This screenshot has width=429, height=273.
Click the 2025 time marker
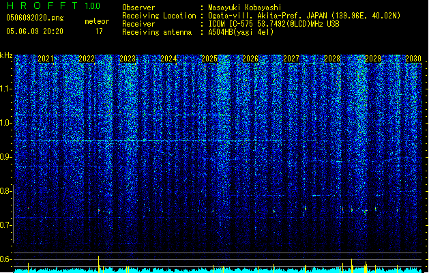pos(209,59)
